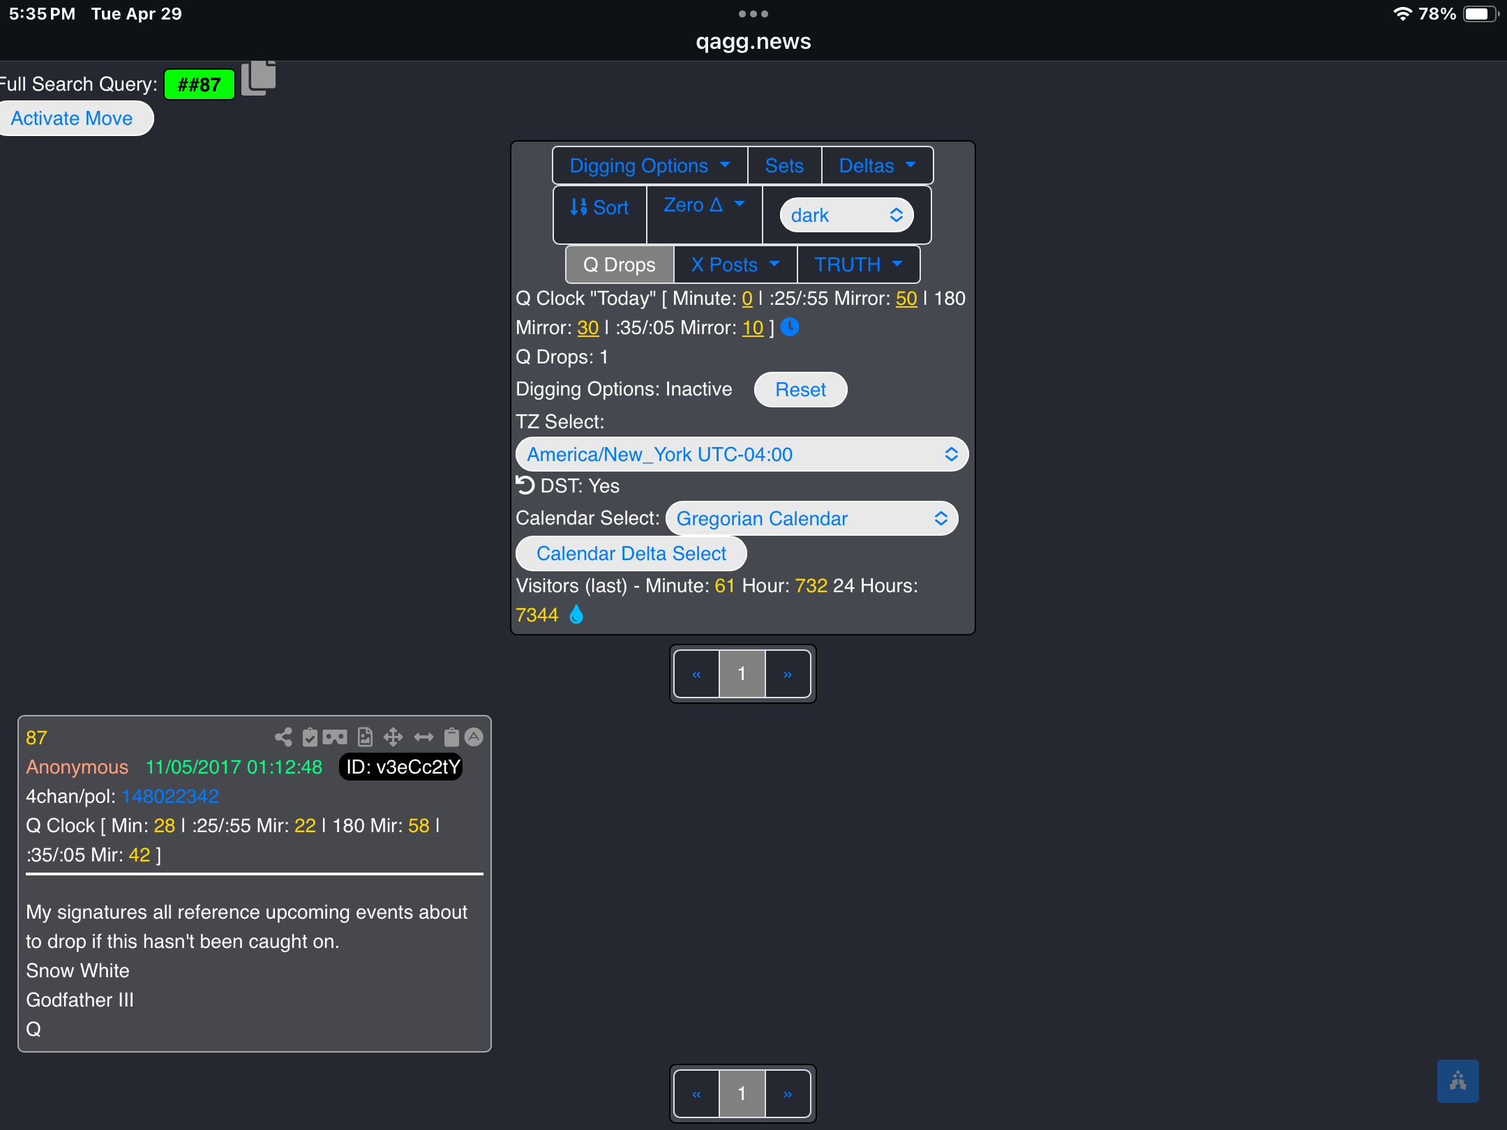Click the plain clipboard icon on drop 87
Screen dimensions: 1507x1130
[451, 737]
